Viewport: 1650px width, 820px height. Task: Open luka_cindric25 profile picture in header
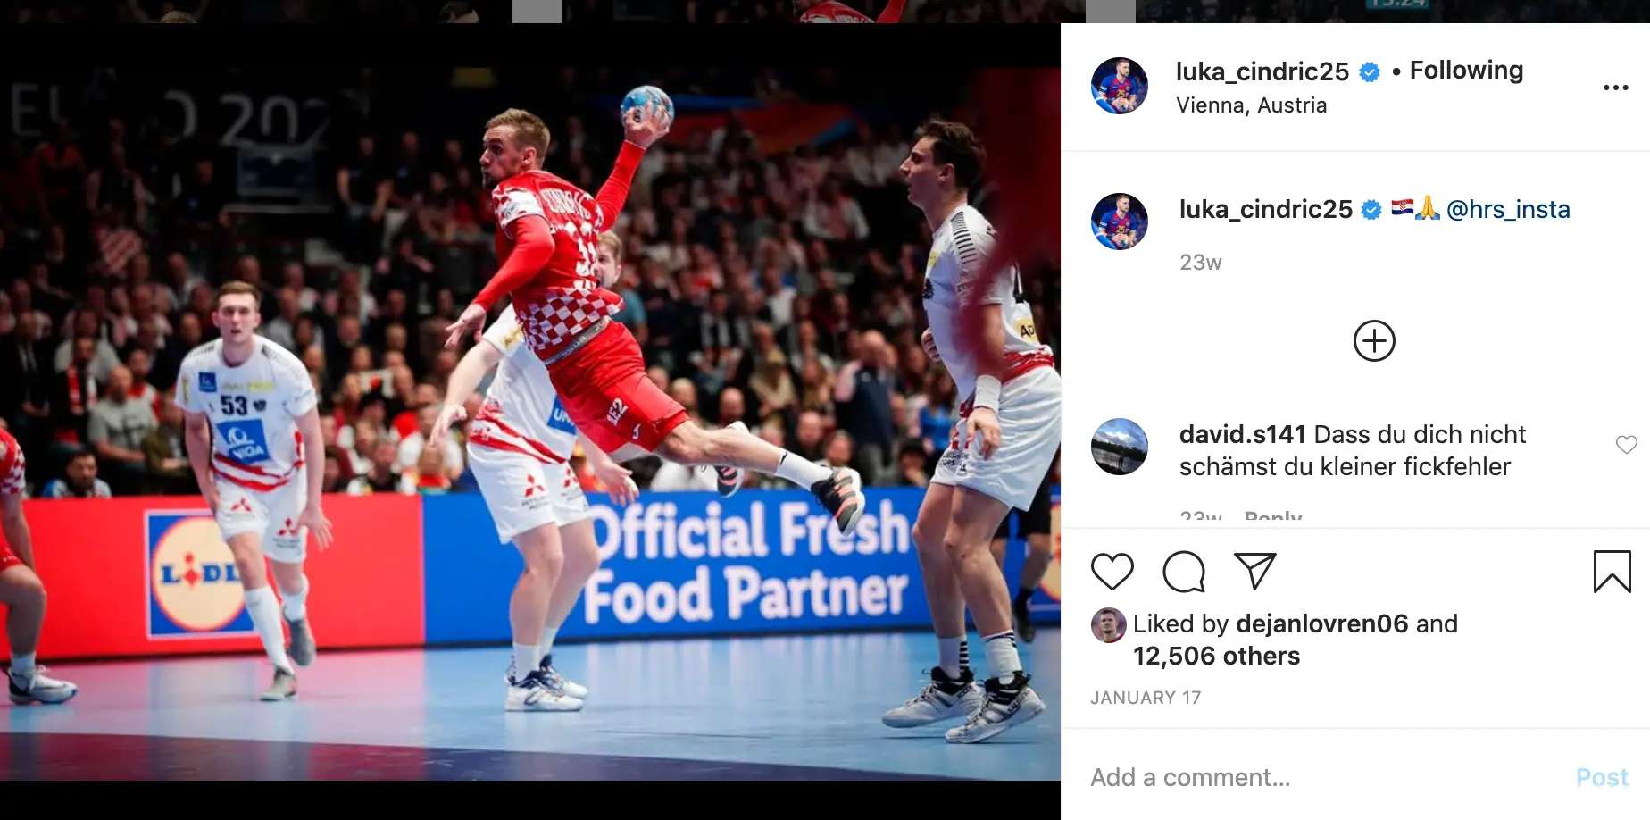coord(1120,86)
